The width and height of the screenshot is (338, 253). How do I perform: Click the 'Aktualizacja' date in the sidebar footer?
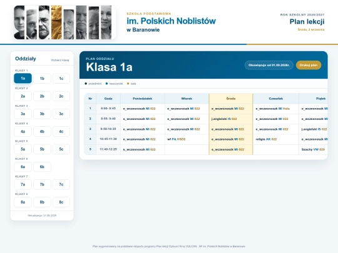point(42,216)
